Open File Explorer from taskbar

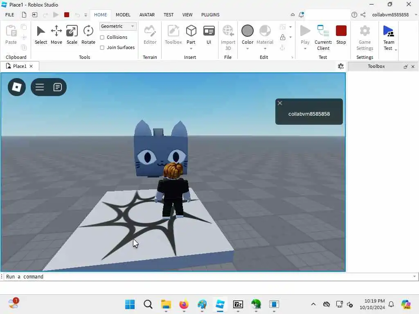166,304
